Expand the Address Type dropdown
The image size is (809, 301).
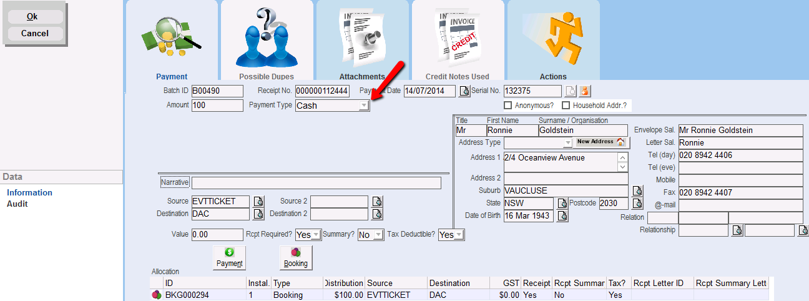[x=567, y=143]
